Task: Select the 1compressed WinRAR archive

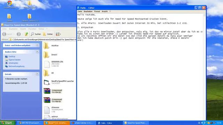Action: tap(53, 91)
